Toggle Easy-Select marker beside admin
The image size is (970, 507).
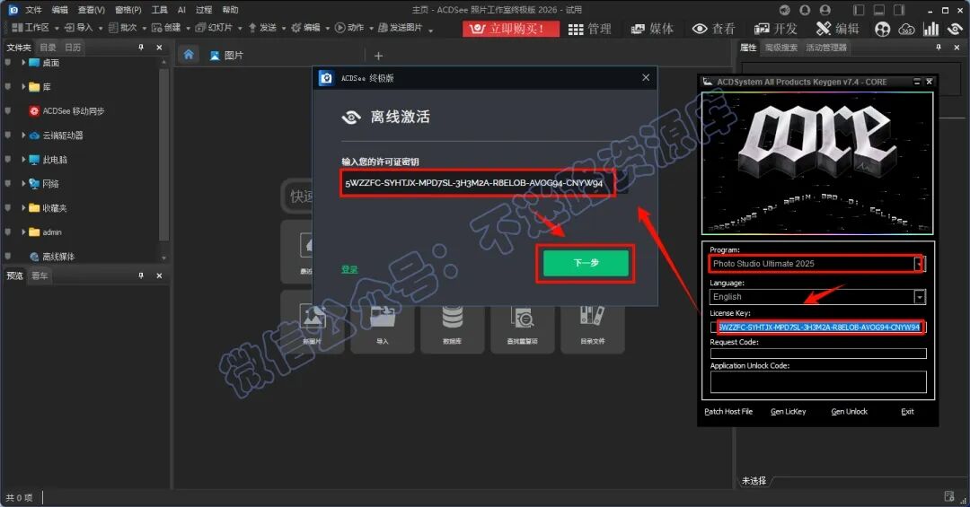(8, 232)
